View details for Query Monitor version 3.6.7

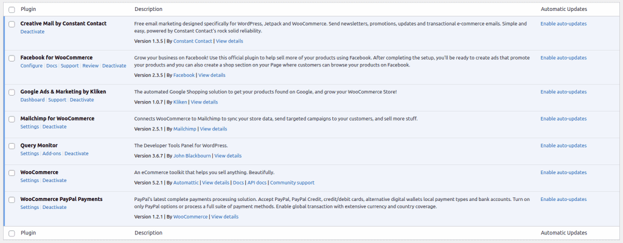(228, 156)
